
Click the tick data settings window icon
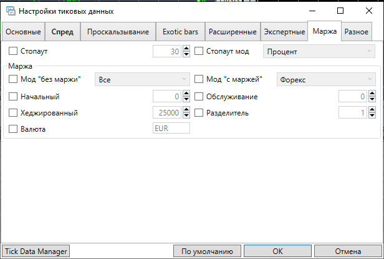tap(10, 11)
